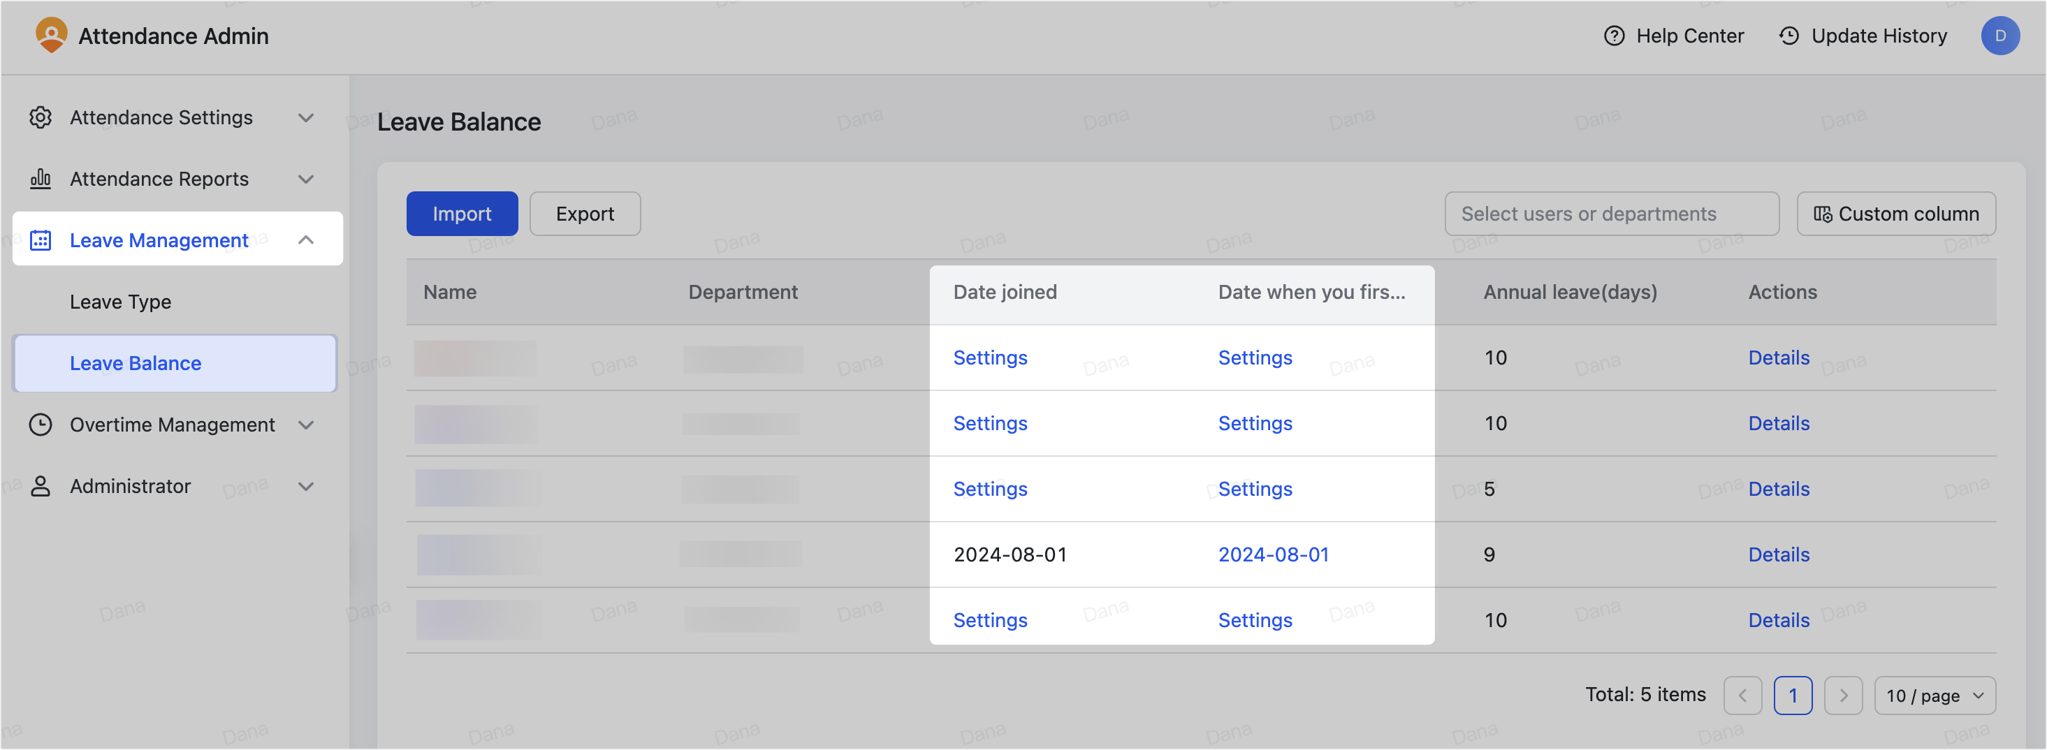
Task: Select the Attendance Reports chart icon
Action: pyautogui.click(x=41, y=179)
